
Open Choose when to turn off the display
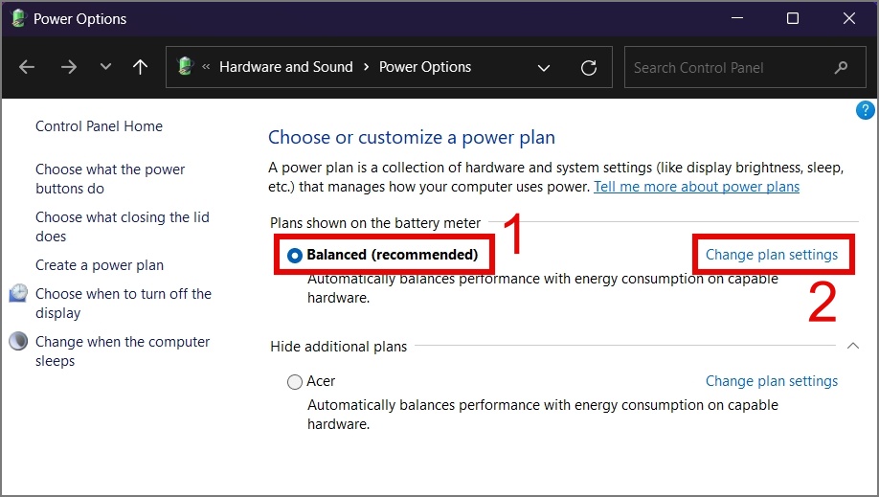124,303
